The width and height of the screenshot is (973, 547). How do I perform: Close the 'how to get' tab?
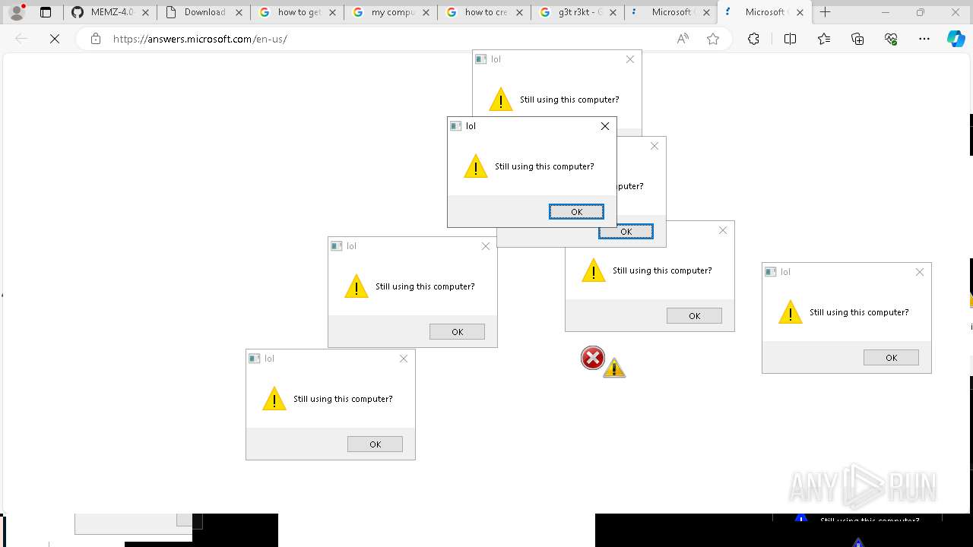[x=332, y=12]
